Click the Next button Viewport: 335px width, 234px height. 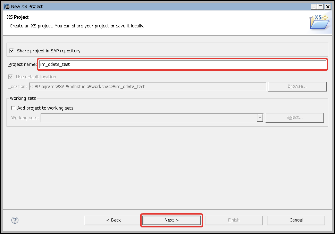coord(171,220)
